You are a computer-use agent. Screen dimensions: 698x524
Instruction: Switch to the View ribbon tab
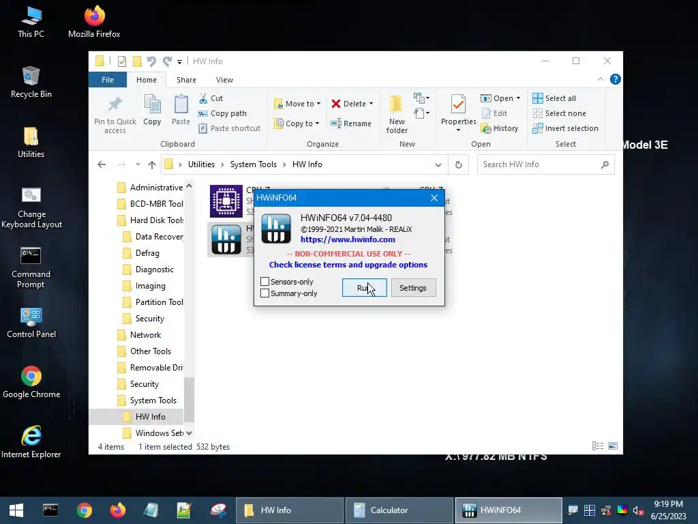[224, 80]
